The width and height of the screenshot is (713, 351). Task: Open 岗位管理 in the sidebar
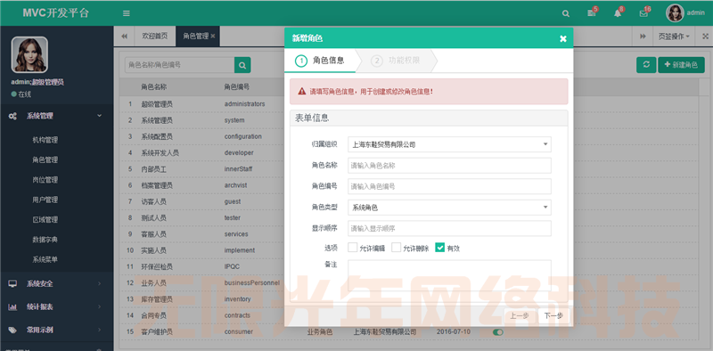[x=45, y=180]
